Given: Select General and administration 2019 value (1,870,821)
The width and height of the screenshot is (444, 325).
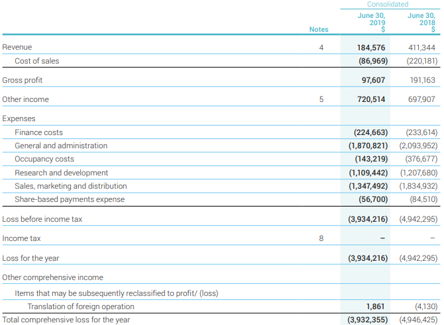Looking at the screenshot, I should 368,146.
